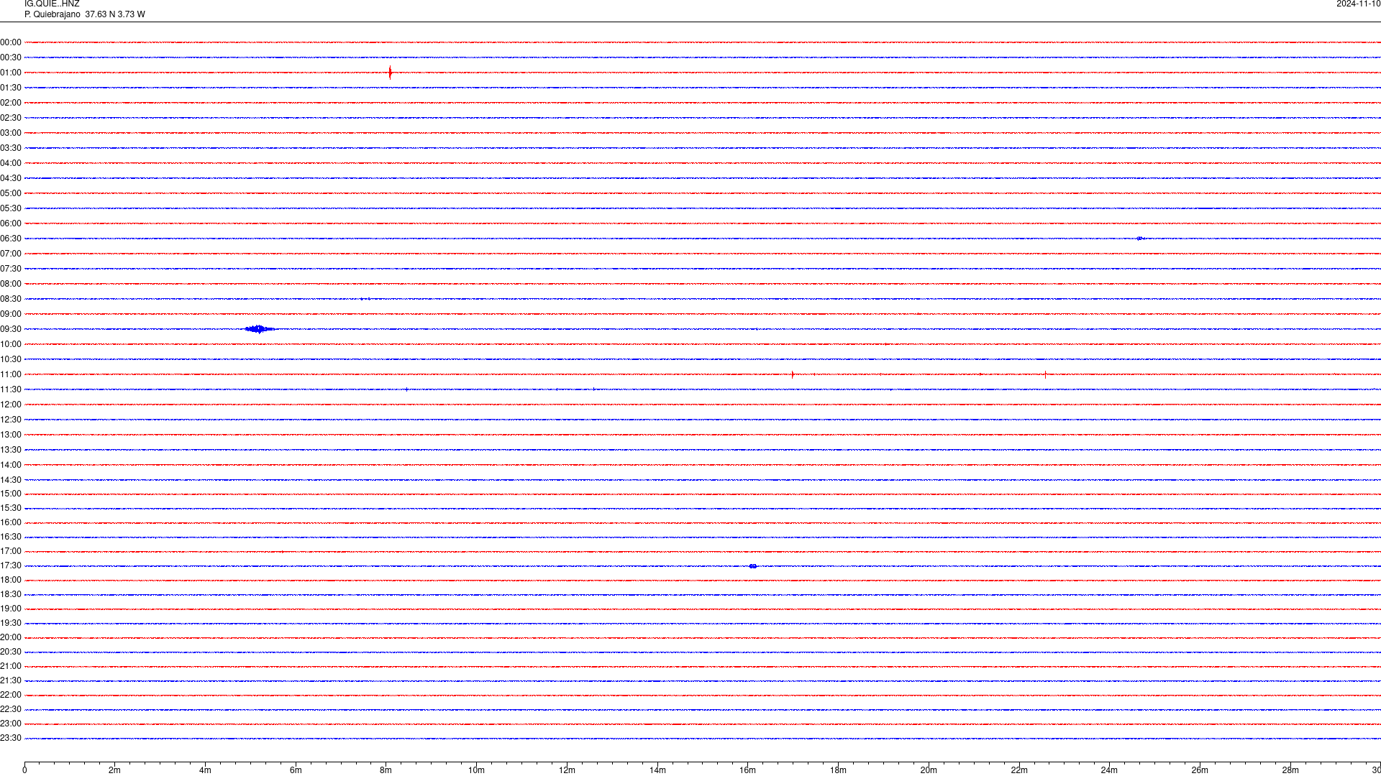The height and width of the screenshot is (776, 1381).
Task: Select the 00:00 time row label
Action: pyautogui.click(x=11, y=42)
